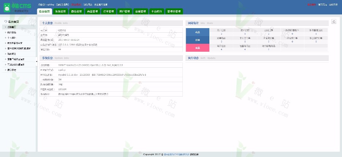Click the IP address 127.0.0.1 row

pyautogui.click(x=111, y=44)
